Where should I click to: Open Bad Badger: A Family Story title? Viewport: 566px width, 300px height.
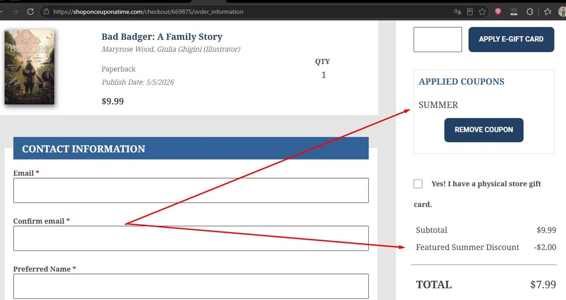tap(162, 37)
